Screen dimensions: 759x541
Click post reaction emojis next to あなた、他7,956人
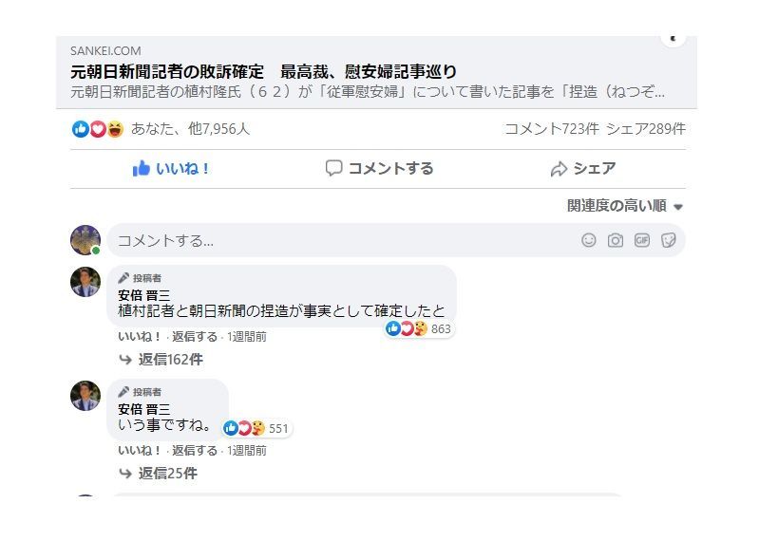[x=98, y=129]
